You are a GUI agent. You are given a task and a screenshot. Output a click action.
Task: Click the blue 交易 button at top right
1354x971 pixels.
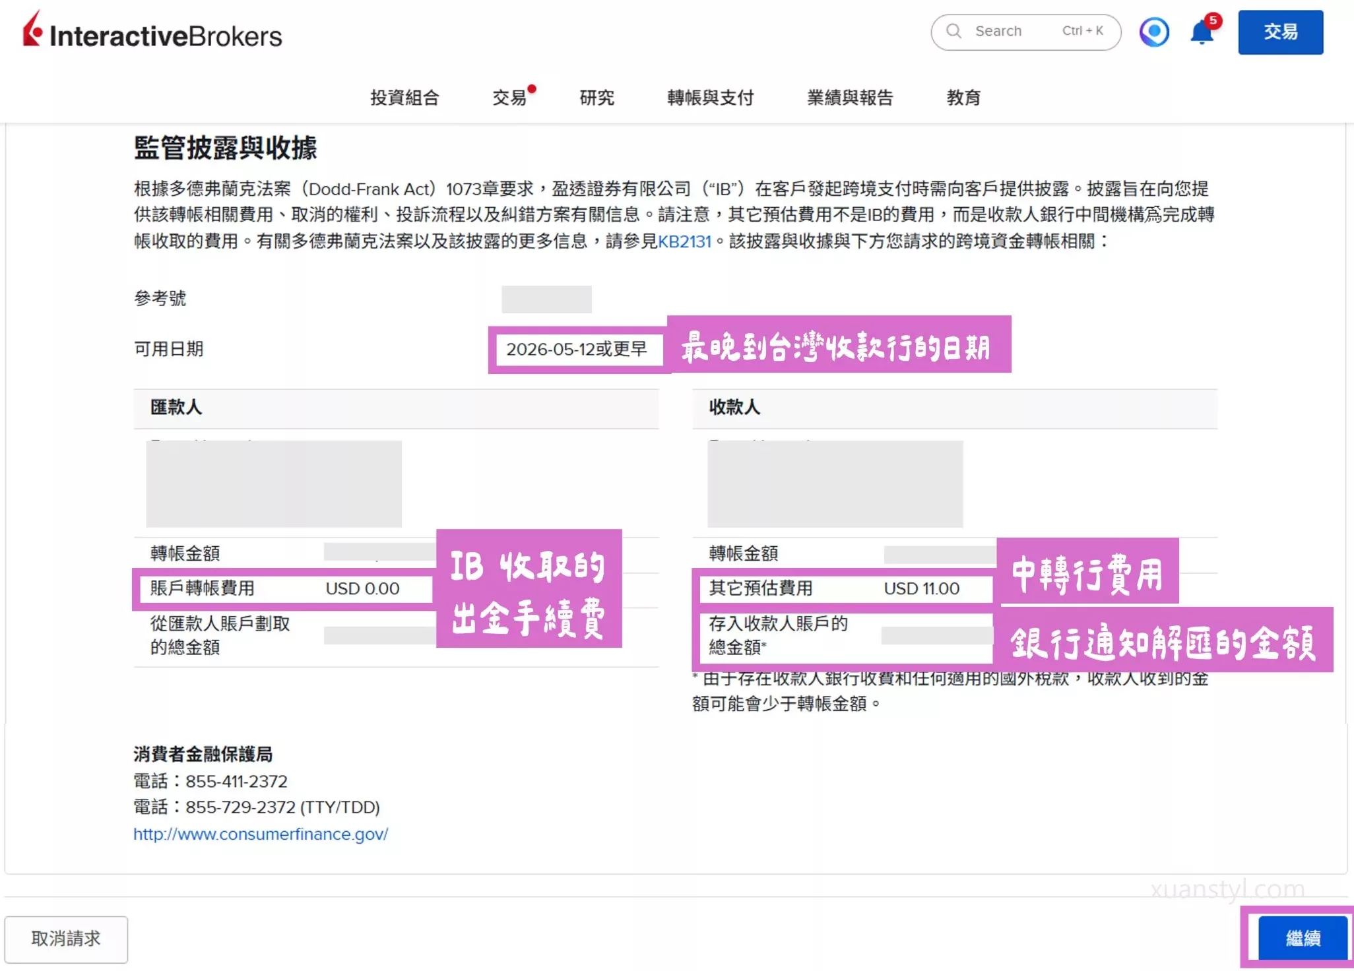pyautogui.click(x=1280, y=32)
